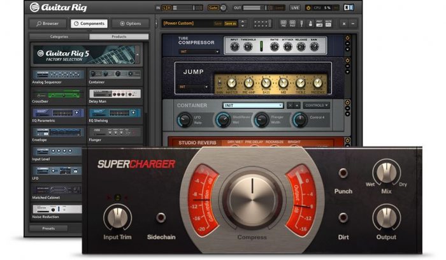
Task: Click the Power Custom preset name field
Action: (x=185, y=23)
